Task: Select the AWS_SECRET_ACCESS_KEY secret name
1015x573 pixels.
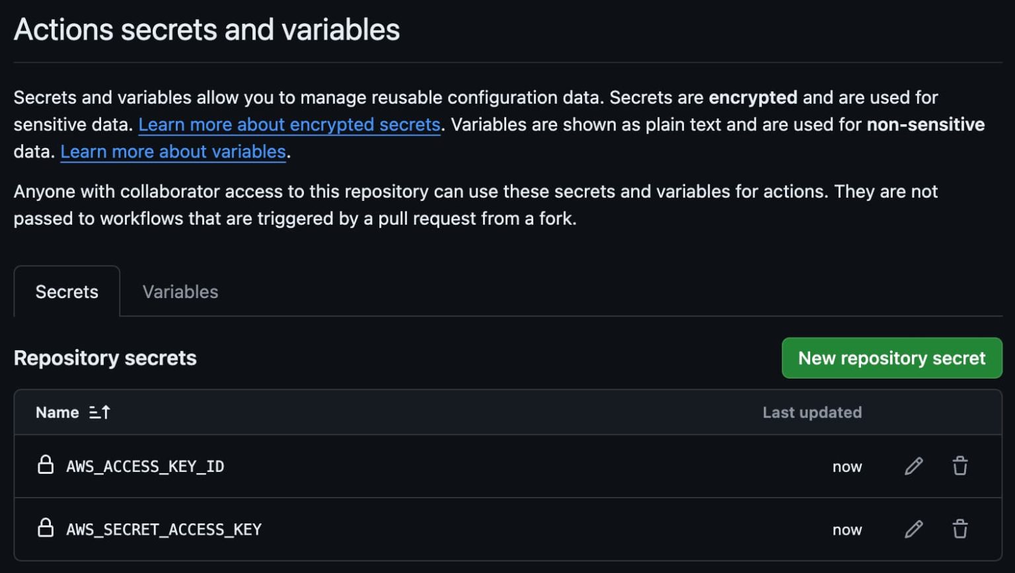Action: (164, 529)
